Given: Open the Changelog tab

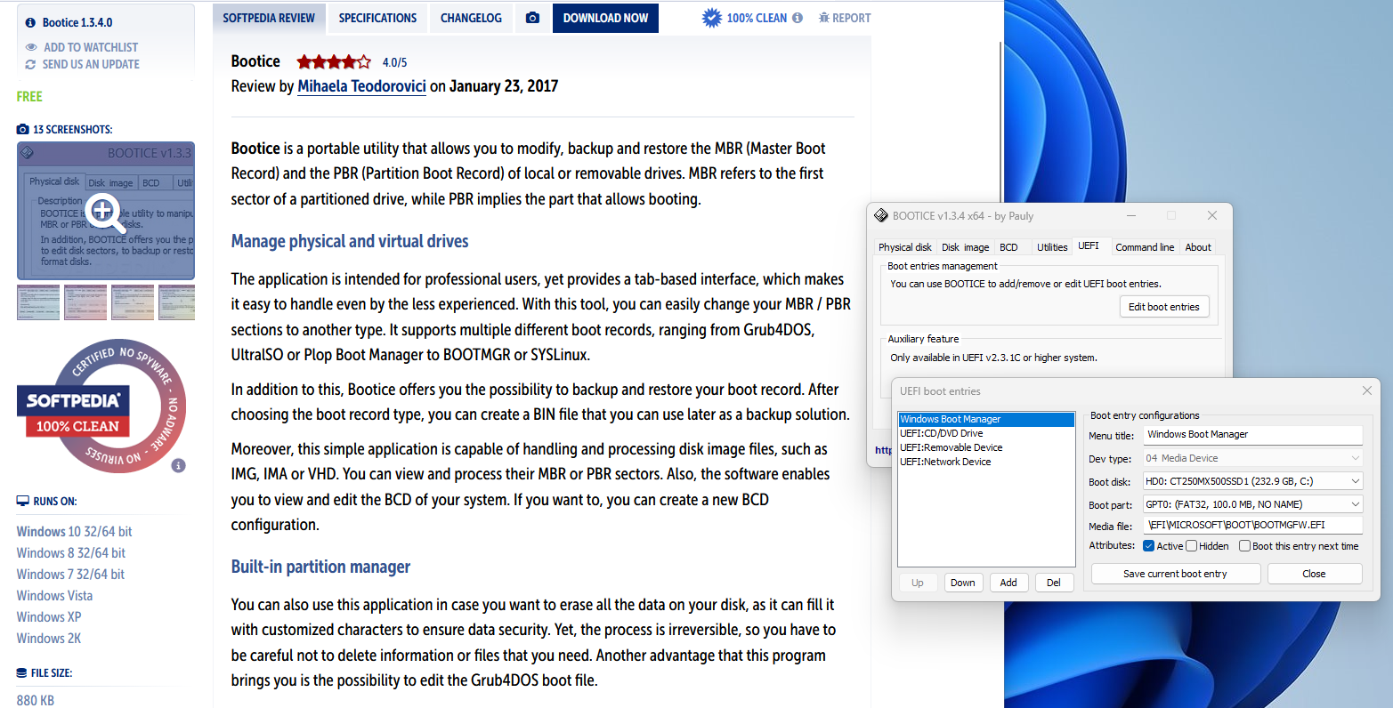Looking at the screenshot, I should pos(471,18).
